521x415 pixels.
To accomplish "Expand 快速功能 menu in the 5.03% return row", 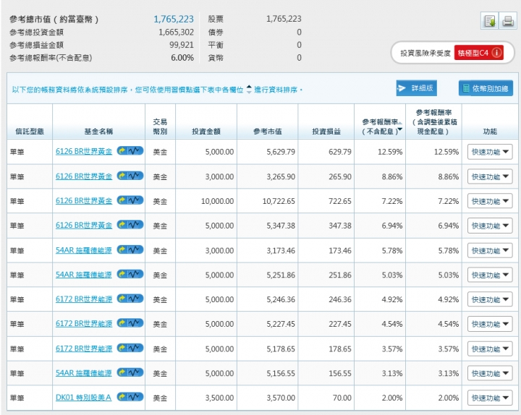I will click(x=489, y=275).
